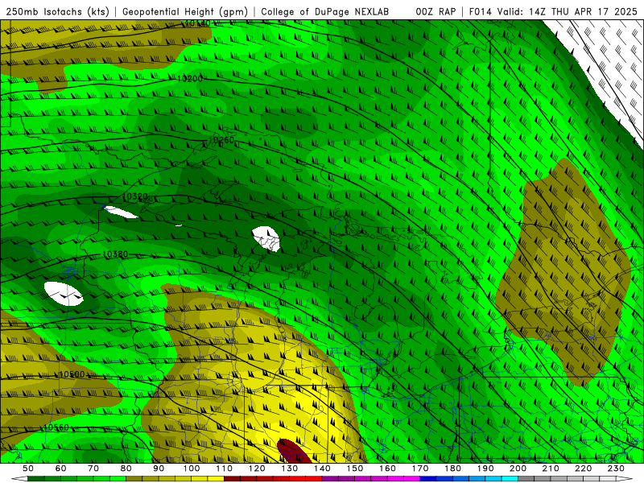The width and height of the screenshot is (644, 483).
Task: Click the colorbar label 110
Action: (x=224, y=469)
